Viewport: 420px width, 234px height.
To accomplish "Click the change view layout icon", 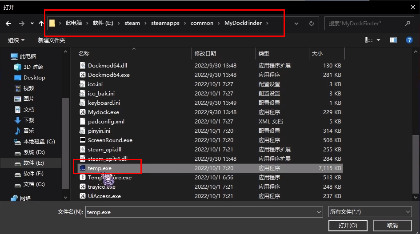I will (369, 40).
